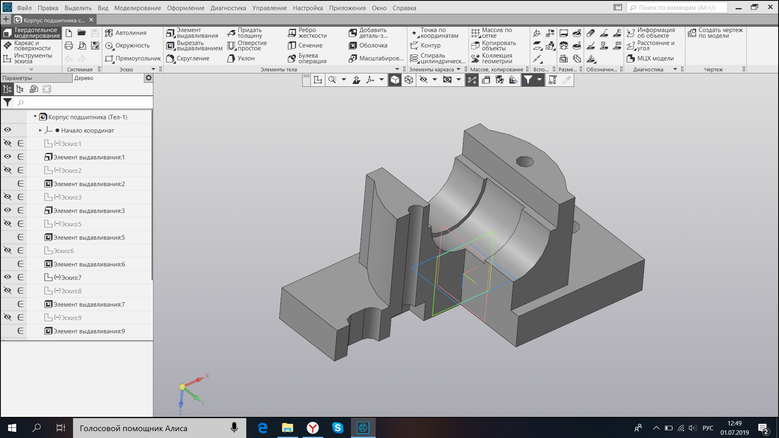Open Yandex Browser from the taskbar

[312, 428]
